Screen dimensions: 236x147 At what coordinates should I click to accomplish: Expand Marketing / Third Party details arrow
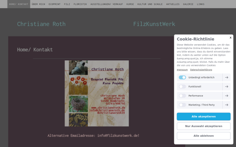click(227, 105)
